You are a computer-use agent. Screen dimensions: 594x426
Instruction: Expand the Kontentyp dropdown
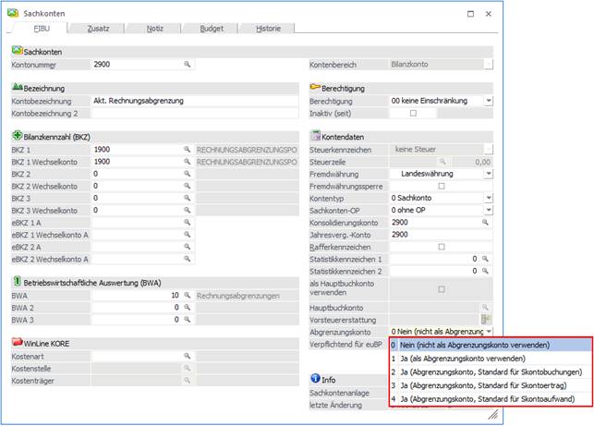pyautogui.click(x=489, y=198)
